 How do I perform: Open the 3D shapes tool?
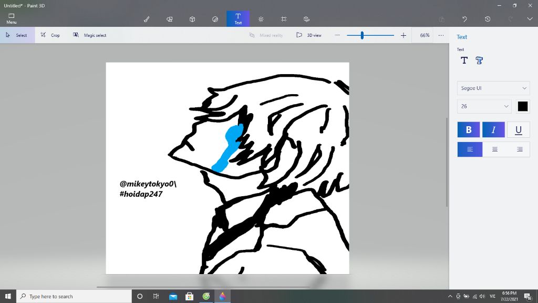point(192,18)
